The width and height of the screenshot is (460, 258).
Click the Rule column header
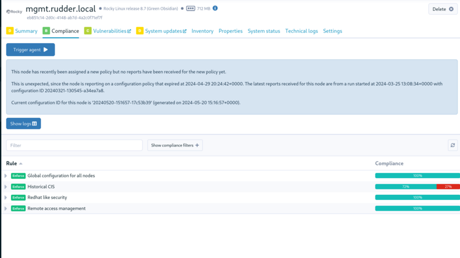pyautogui.click(x=11, y=163)
